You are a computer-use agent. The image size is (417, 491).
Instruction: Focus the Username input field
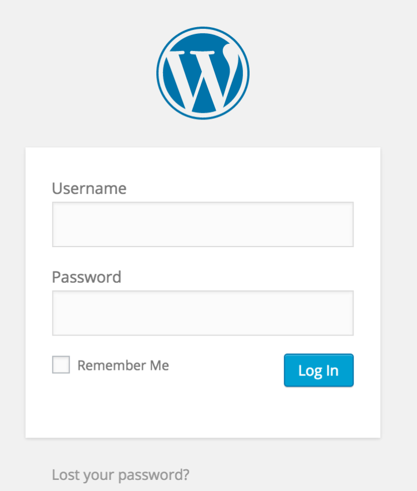[202, 224]
